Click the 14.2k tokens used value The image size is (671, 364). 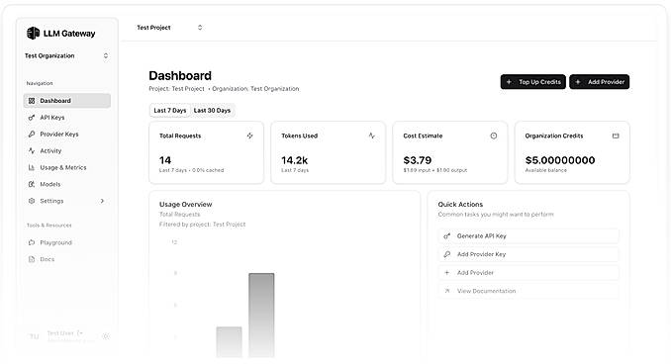pos(294,160)
